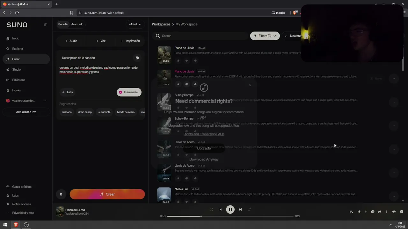Open more options for Piano de Lluvia (3:22)
The image size is (408, 229).
coord(394,79)
